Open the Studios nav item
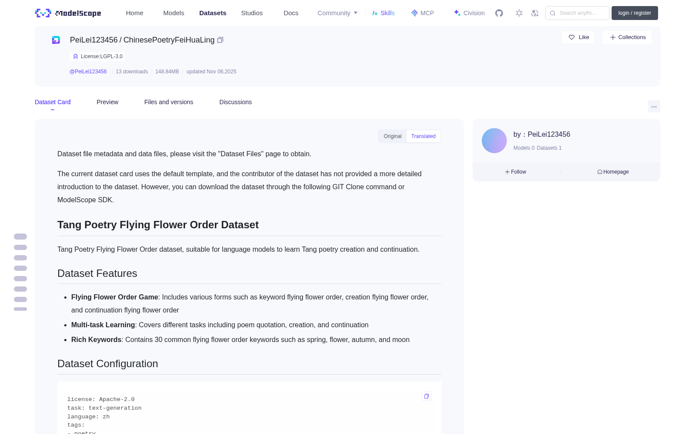Image resolution: width=695 pixels, height=434 pixels. 252,13
